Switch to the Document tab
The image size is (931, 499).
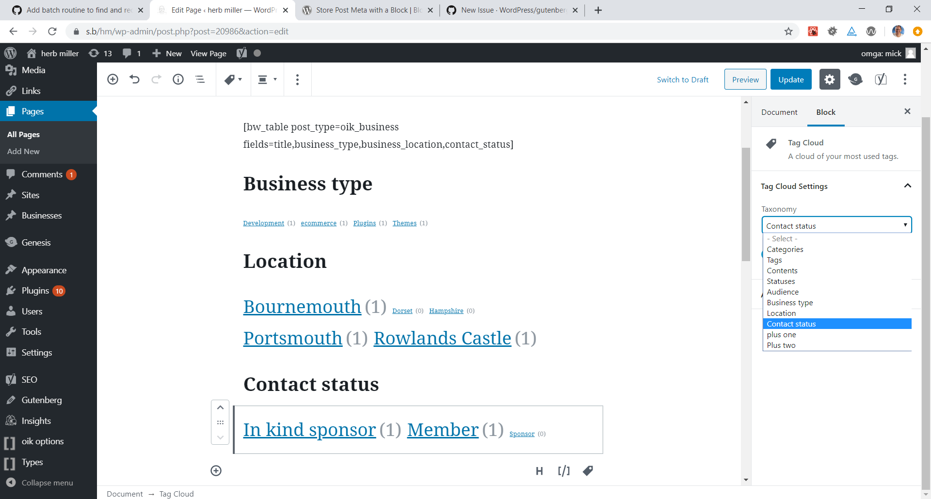point(779,112)
